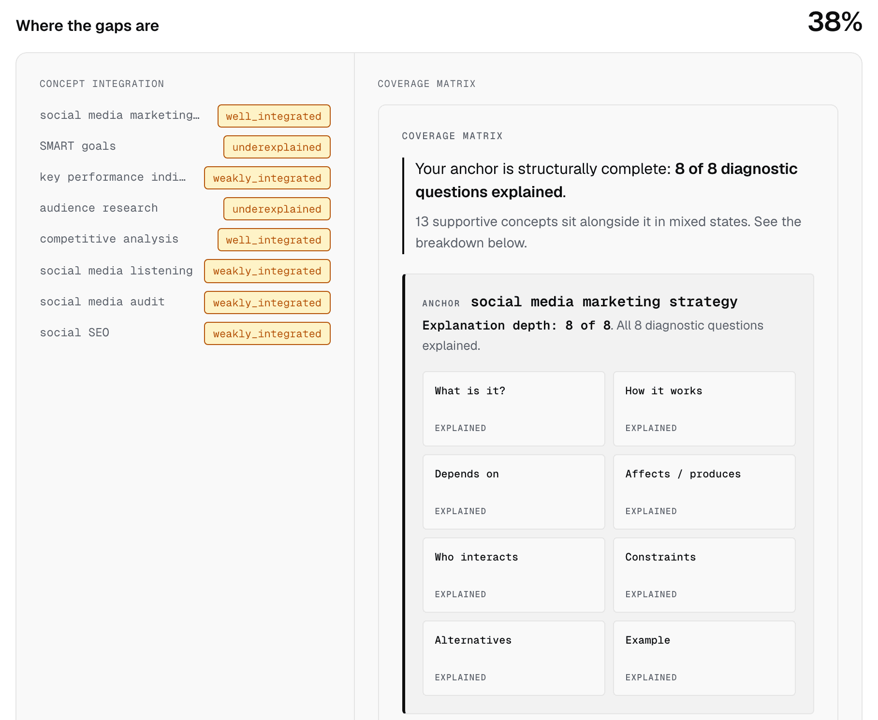Open the "Alternatives" question title
878x720 pixels.
coord(473,640)
